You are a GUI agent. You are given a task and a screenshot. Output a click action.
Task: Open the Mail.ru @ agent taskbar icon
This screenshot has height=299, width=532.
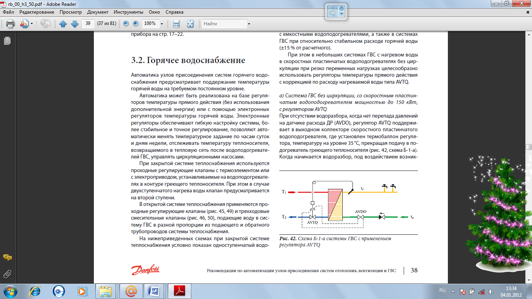(131, 291)
